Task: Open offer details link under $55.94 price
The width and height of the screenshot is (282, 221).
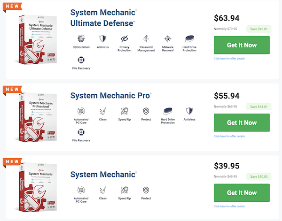Action: point(229,136)
